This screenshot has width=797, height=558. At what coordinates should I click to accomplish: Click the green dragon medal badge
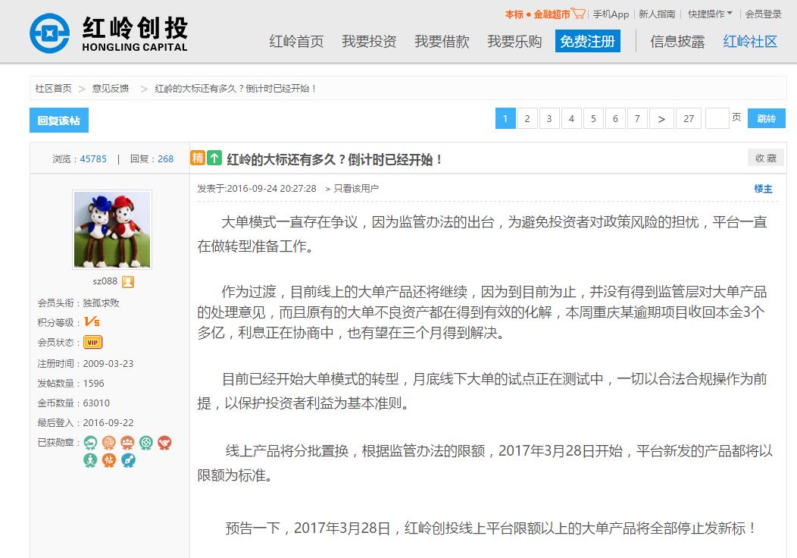pyautogui.click(x=90, y=443)
